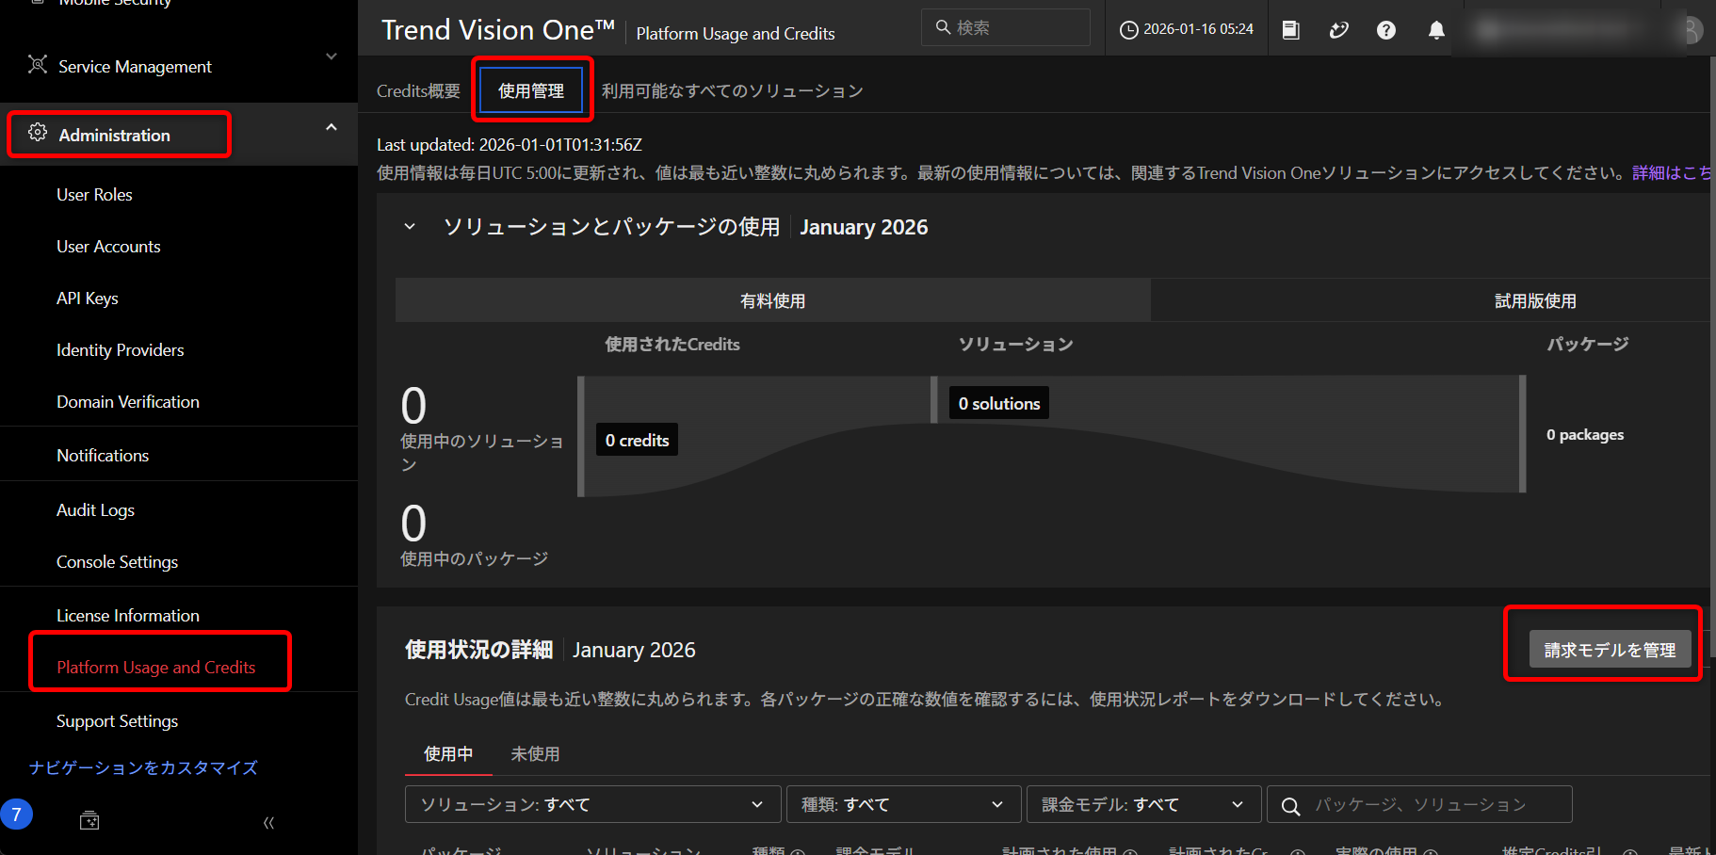The image size is (1716, 855).
Task: Open the notifications bell icon
Action: [x=1435, y=28]
